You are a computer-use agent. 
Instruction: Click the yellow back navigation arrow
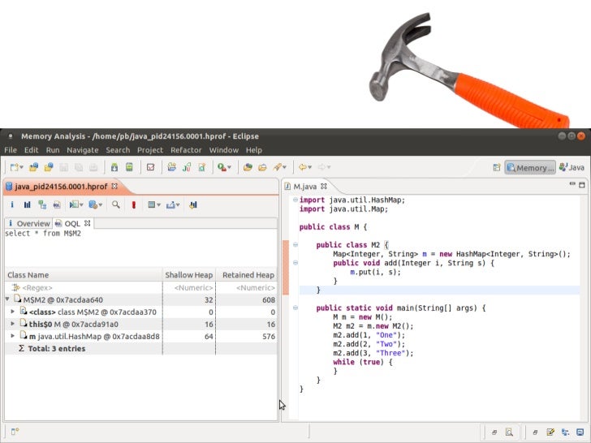click(302, 168)
